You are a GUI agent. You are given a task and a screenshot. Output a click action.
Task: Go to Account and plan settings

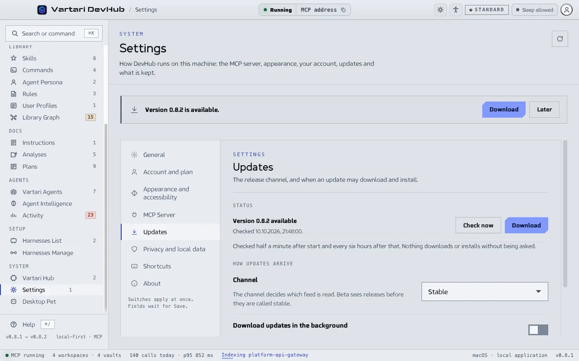(171, 172)
